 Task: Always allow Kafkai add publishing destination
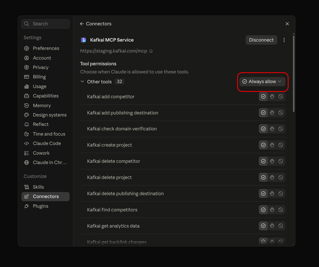263,113
